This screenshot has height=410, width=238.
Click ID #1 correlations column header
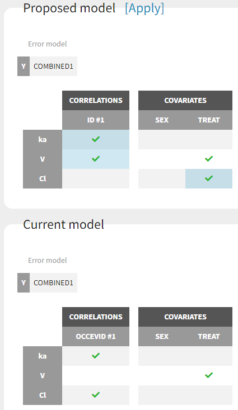click(96, 120)
